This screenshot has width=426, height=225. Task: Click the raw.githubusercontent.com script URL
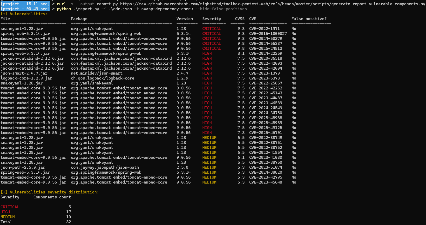coord(273,4)
